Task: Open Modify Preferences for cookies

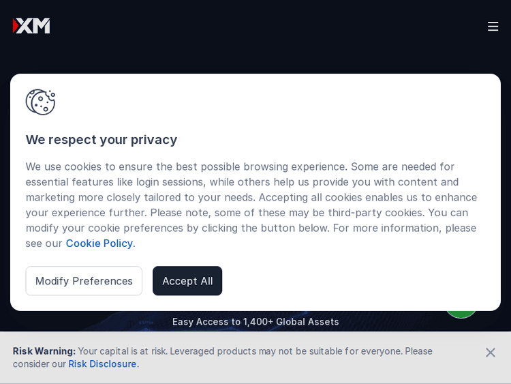Action: (84, 281)
